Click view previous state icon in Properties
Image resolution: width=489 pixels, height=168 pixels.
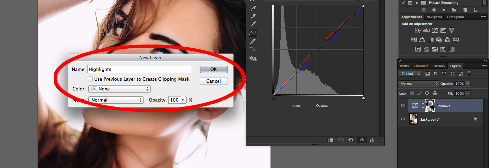click(340, 140)
